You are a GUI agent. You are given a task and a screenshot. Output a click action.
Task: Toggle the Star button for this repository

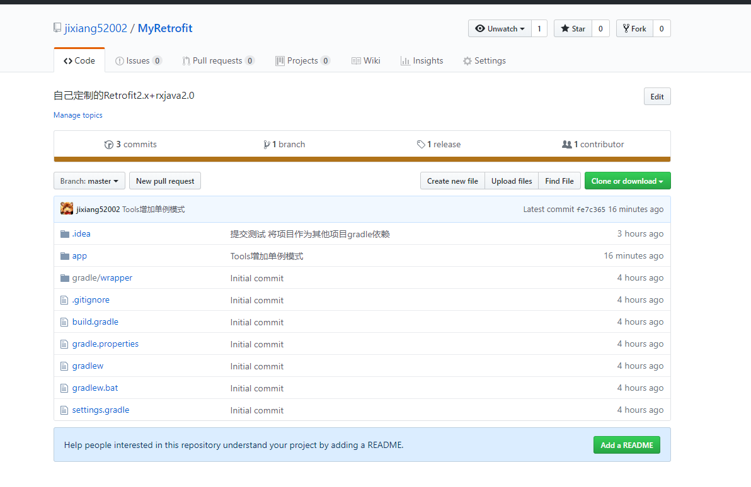click(x=573, y=29)
